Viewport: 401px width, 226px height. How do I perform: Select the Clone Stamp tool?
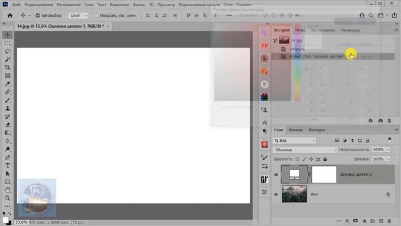[x=8, y=109]
